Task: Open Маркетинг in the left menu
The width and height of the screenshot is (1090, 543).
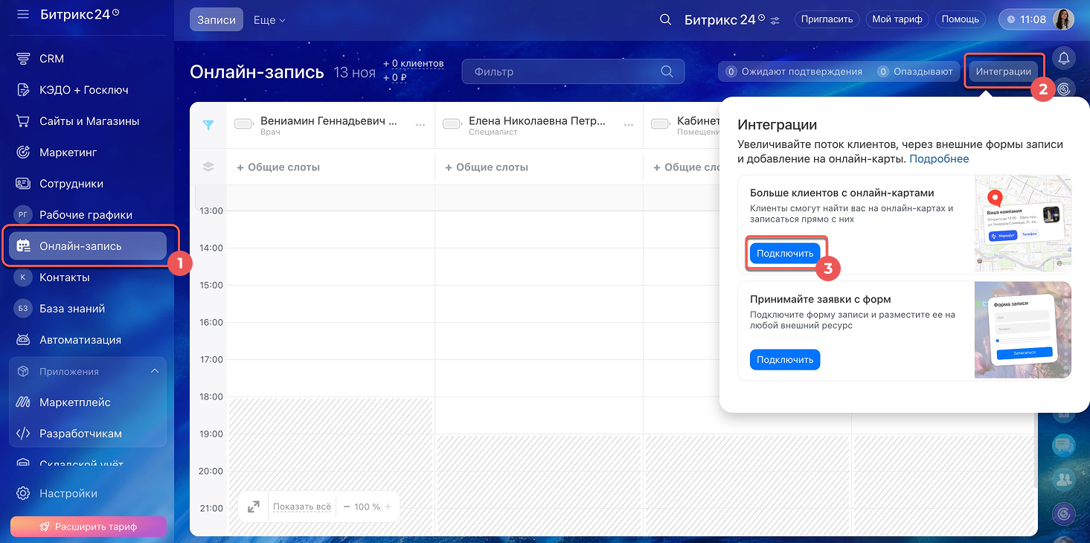Action: [68, 152]
